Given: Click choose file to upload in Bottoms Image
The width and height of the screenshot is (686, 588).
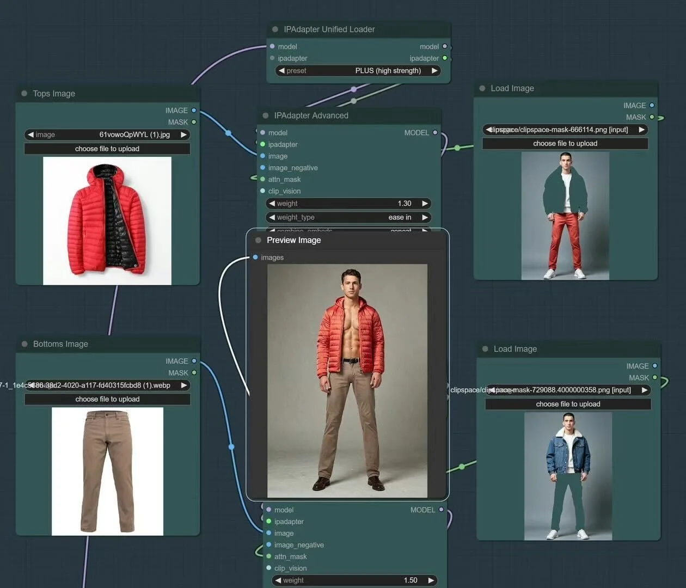Looking at the screenshot, I should (x=107, y=399).
